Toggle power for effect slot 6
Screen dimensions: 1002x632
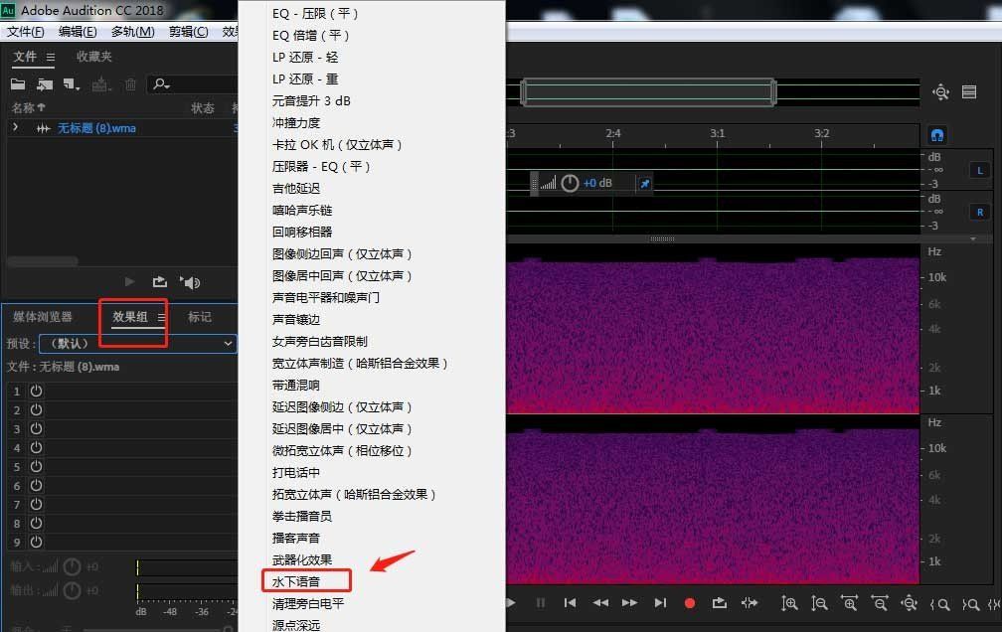point(37,485)
